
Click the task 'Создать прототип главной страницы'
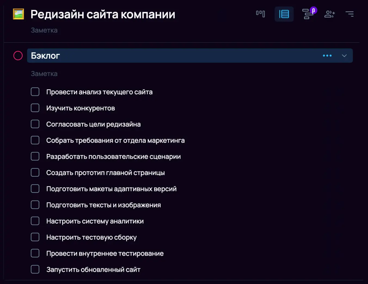[x=105, y=172]
